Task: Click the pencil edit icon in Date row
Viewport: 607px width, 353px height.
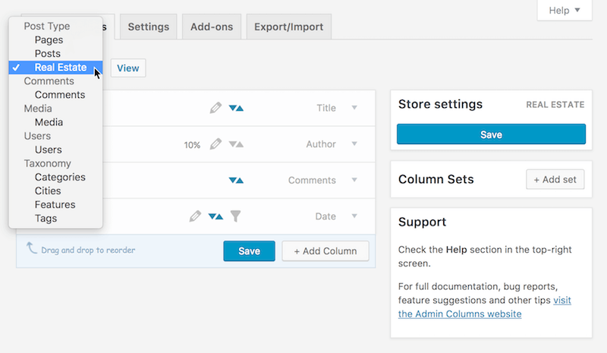Action: pyautogui.click(x=195, y=216)
